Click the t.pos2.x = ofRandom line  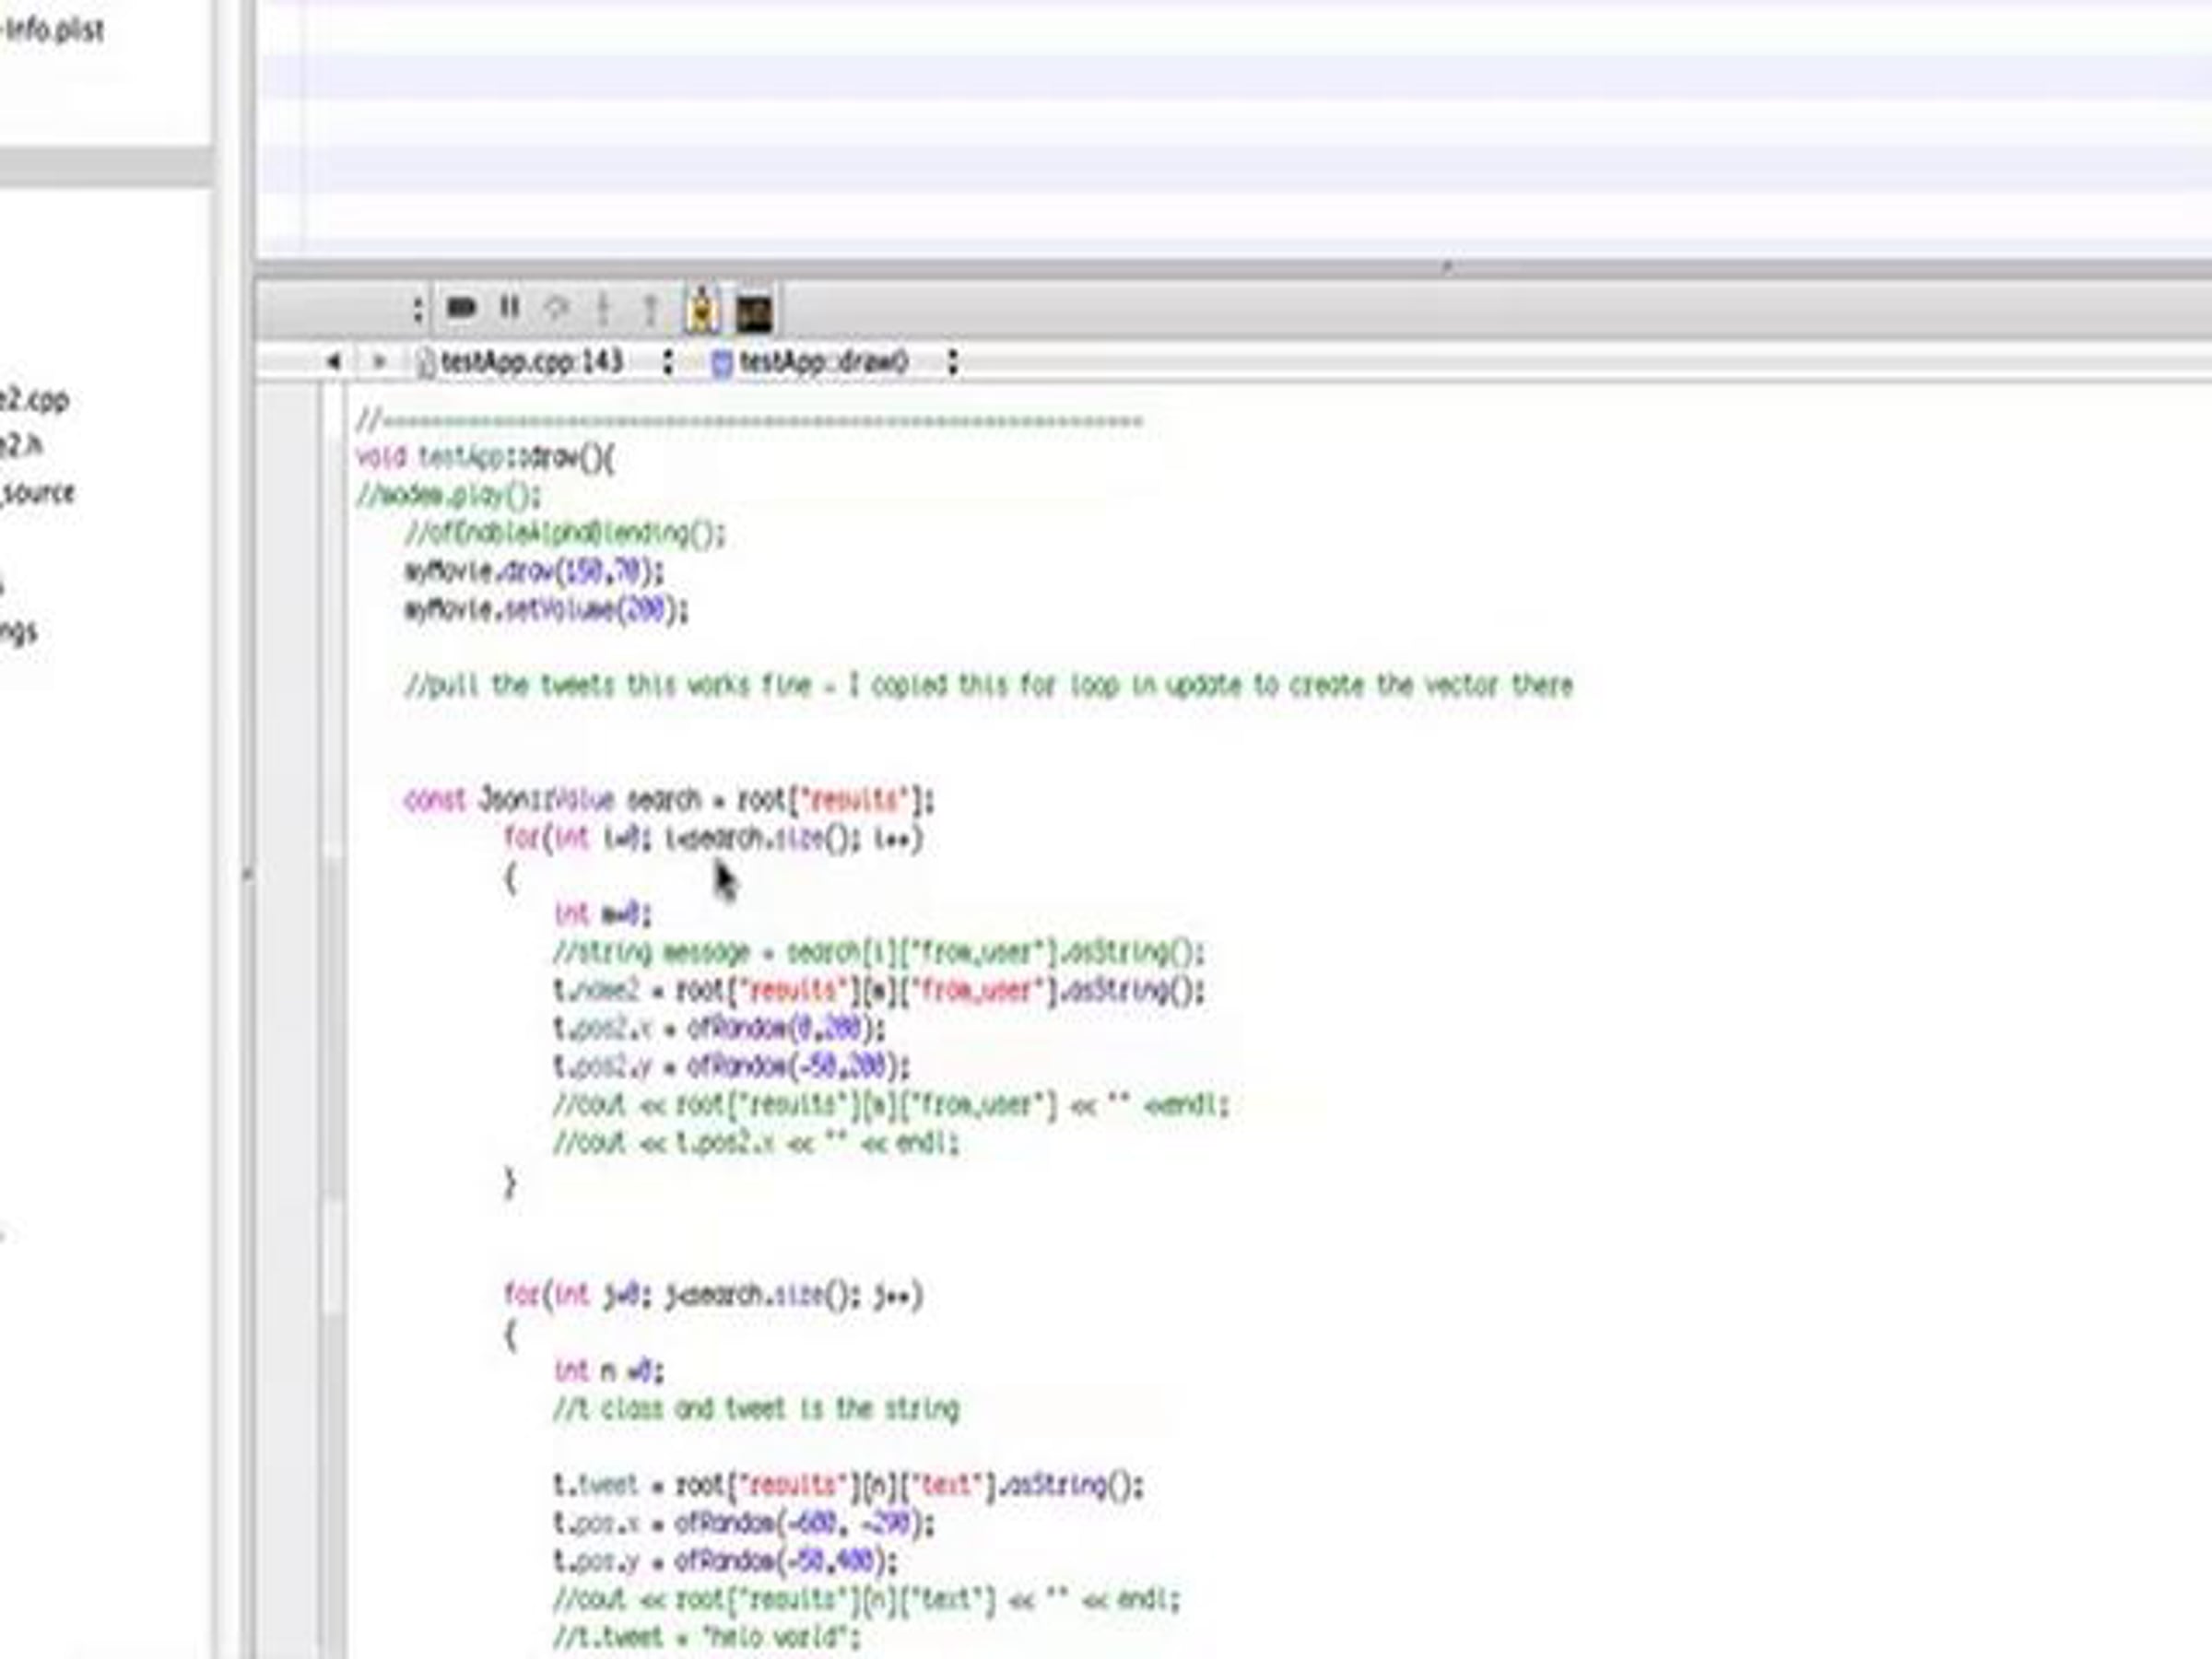(719, 1028)
